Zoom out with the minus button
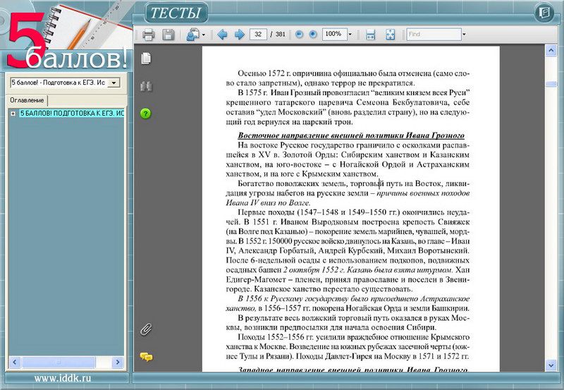The width and height of the screenshot is (564, 390). [299, 34]
